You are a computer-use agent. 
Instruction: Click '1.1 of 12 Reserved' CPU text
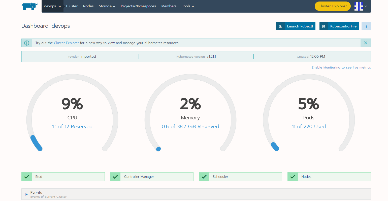pos(72,126)
